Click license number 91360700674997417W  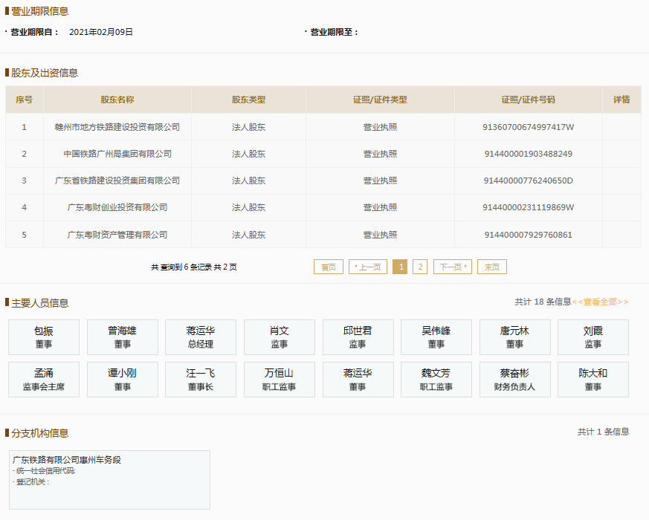[x=529, y=127]
